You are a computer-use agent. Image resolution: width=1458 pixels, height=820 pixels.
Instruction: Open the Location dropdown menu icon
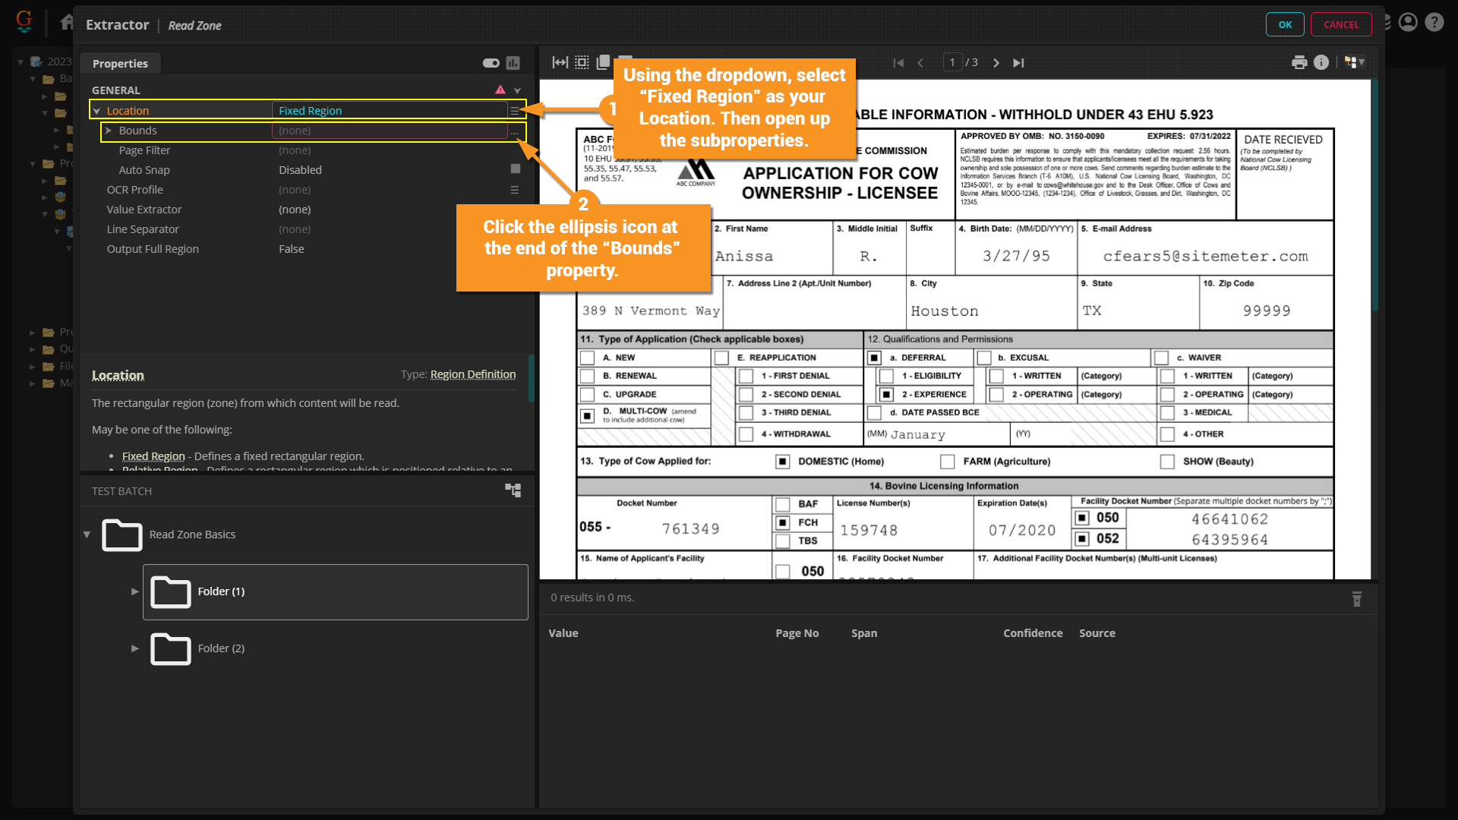click(515, 111)
